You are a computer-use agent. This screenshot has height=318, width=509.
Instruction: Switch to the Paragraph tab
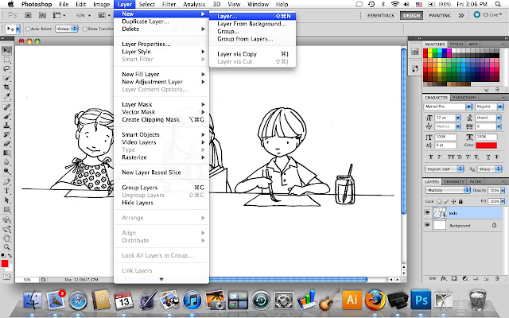pos(464,97)
